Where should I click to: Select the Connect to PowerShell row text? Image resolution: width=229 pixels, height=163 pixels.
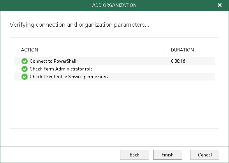[53, 61]
